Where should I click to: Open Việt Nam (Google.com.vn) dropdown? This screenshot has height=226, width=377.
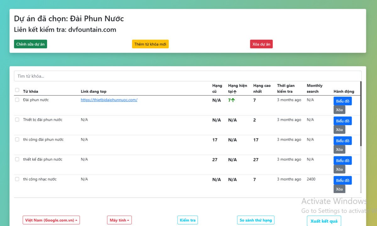tap(51, 220)
